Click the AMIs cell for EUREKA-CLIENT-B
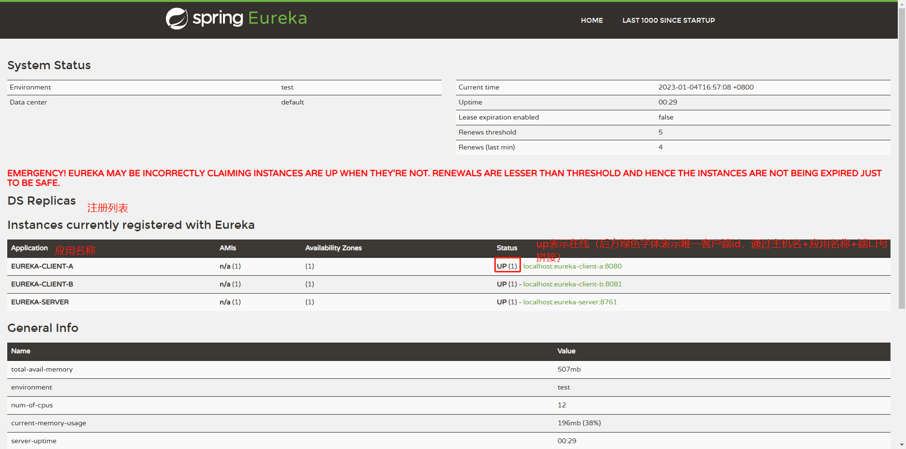This screenshot has height=449, width=906. [230, 284]
